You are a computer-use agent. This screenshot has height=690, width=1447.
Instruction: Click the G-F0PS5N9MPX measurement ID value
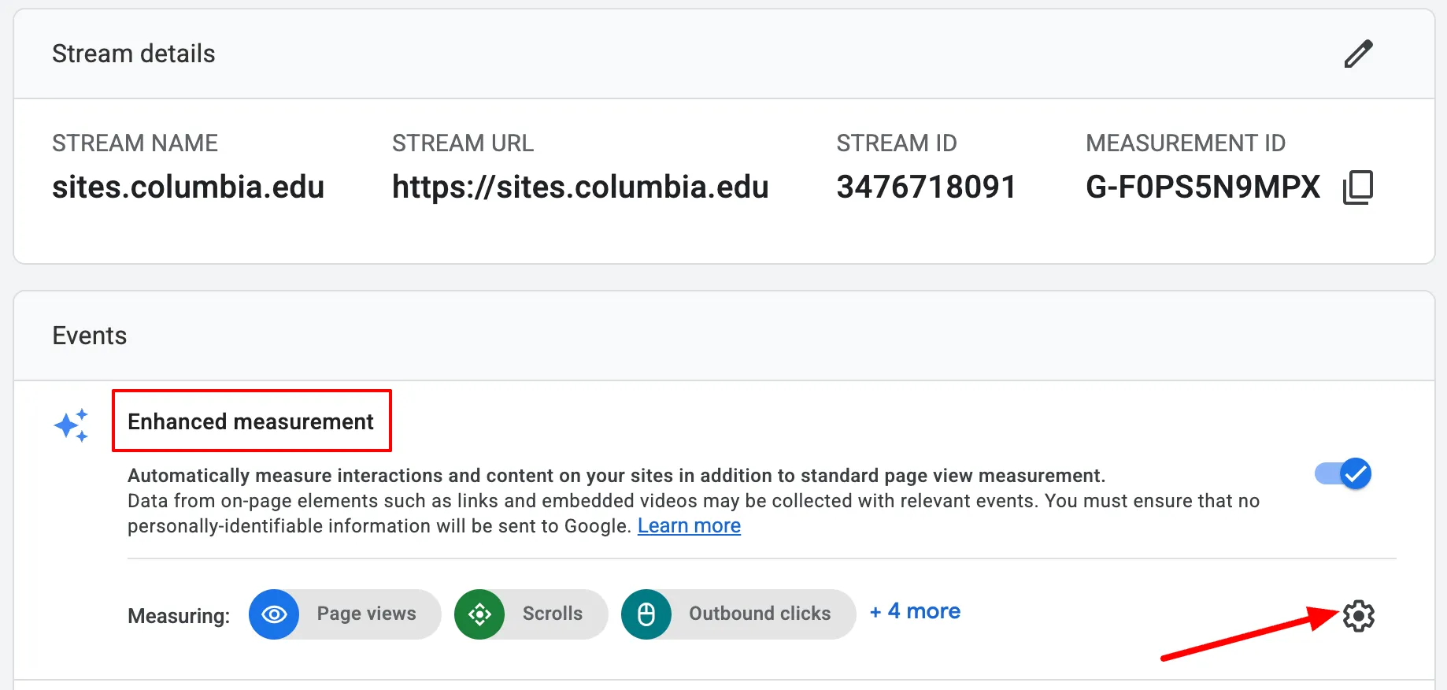(1203, 187)
